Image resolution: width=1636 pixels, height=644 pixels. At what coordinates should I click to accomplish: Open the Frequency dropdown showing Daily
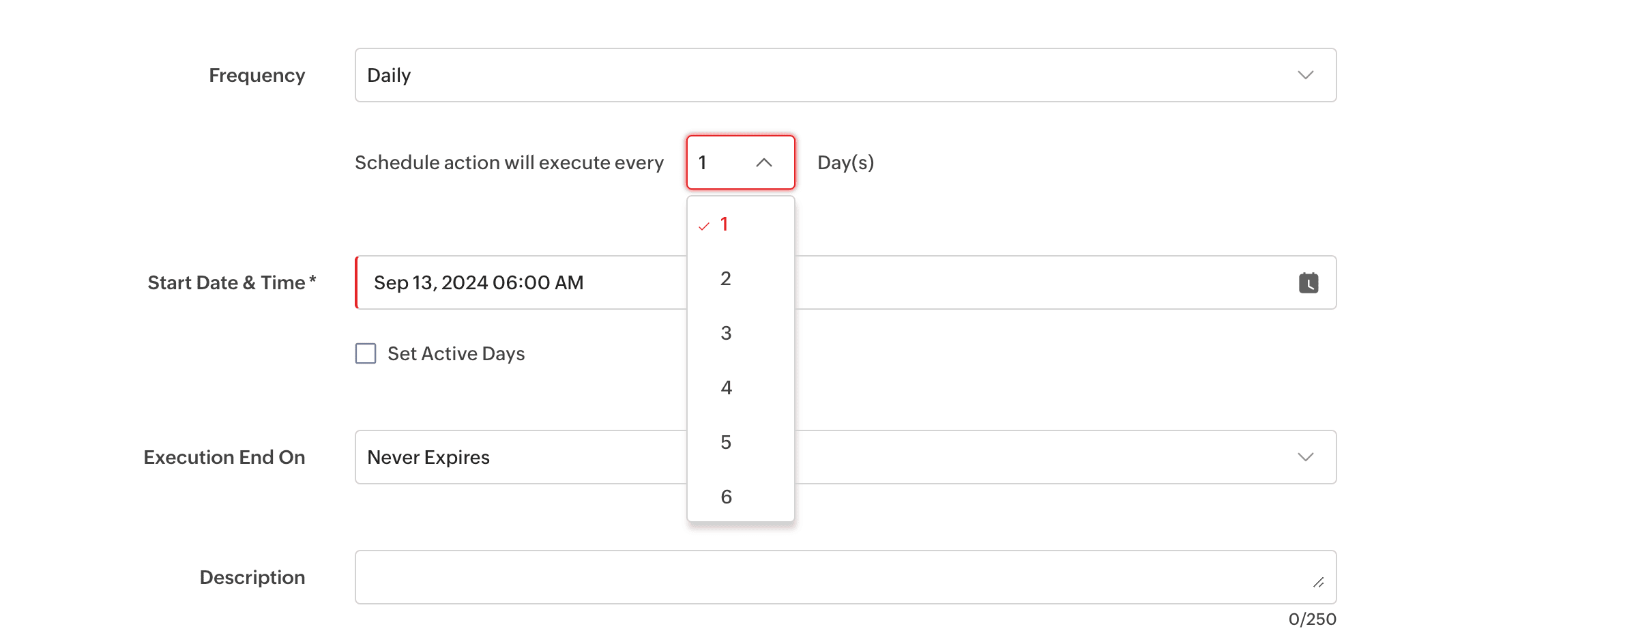[x=819, y=75]
